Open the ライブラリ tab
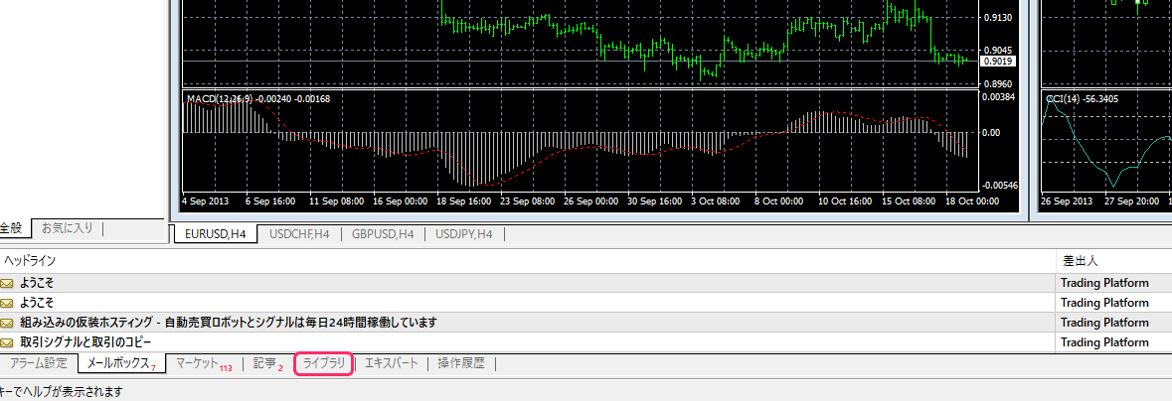Image resolution: width=1172 pixels, height=401 pixels. (325, 363)
